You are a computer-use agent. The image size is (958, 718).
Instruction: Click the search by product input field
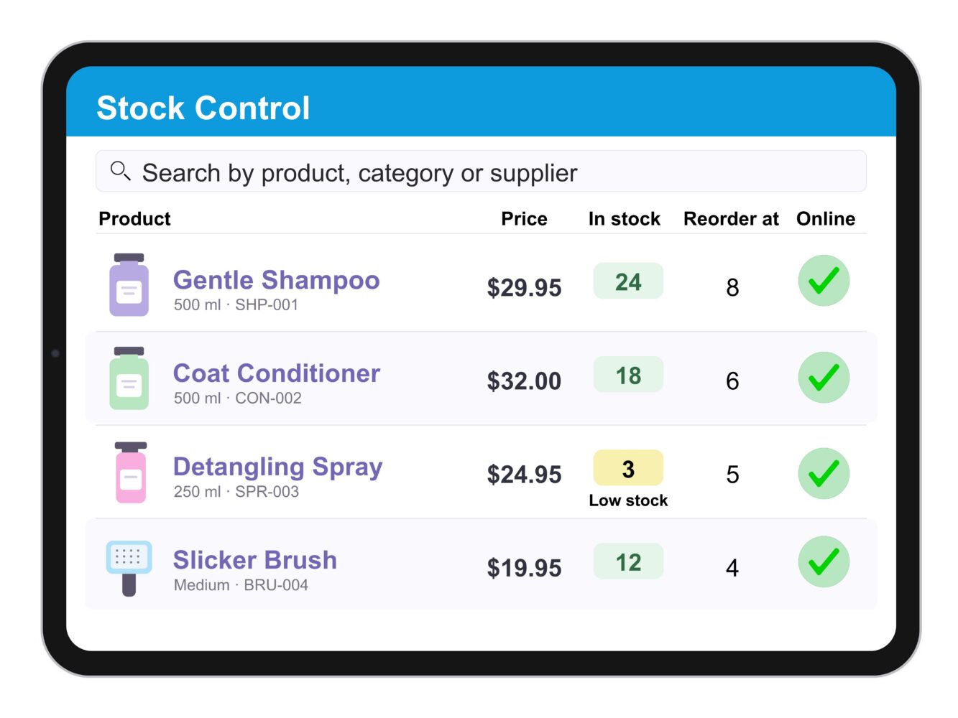click(x=481, y=171)
